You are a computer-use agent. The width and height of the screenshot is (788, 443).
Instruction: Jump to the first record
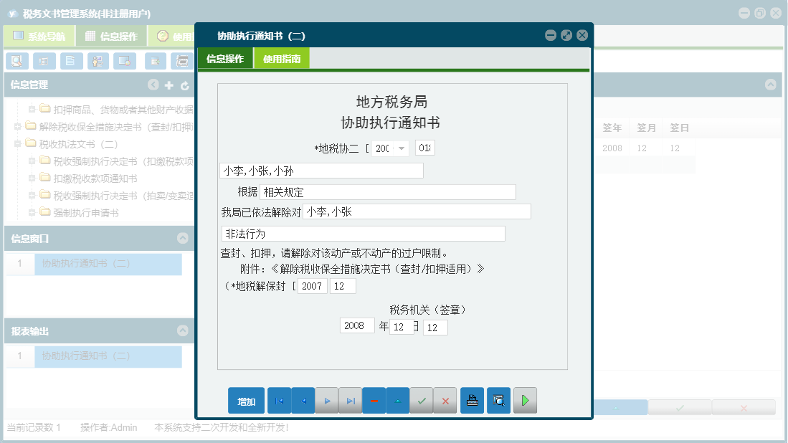(x=279, y=400)
